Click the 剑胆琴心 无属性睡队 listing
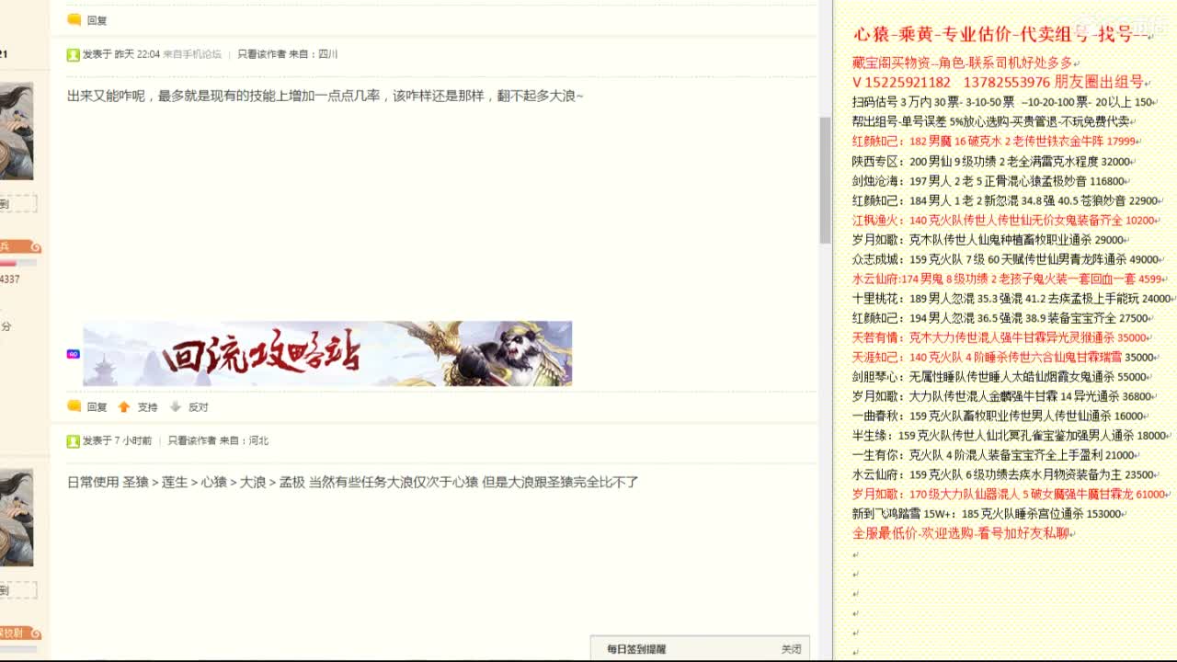Viewport: 1177px width, 662px height. [x=1000, y=377]
